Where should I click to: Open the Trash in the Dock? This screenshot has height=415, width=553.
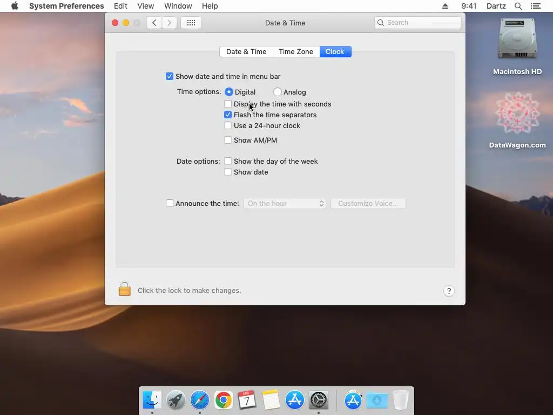401,400
